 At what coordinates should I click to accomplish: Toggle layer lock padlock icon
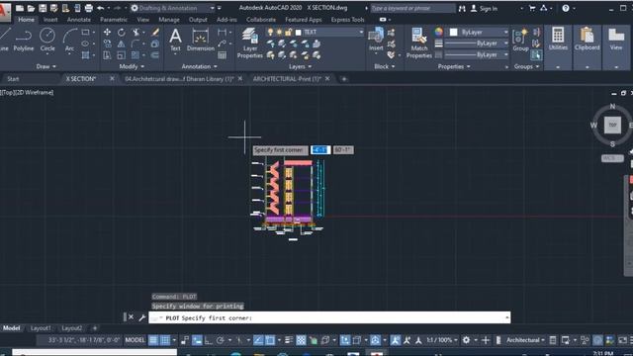coord(288,32)
